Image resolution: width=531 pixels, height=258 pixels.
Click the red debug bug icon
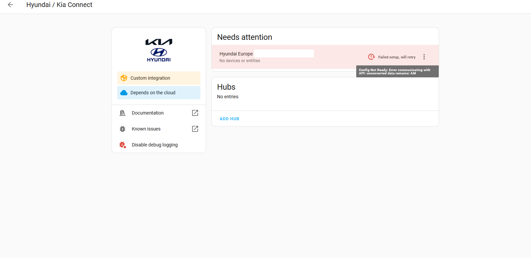click(x=122, y=145)
